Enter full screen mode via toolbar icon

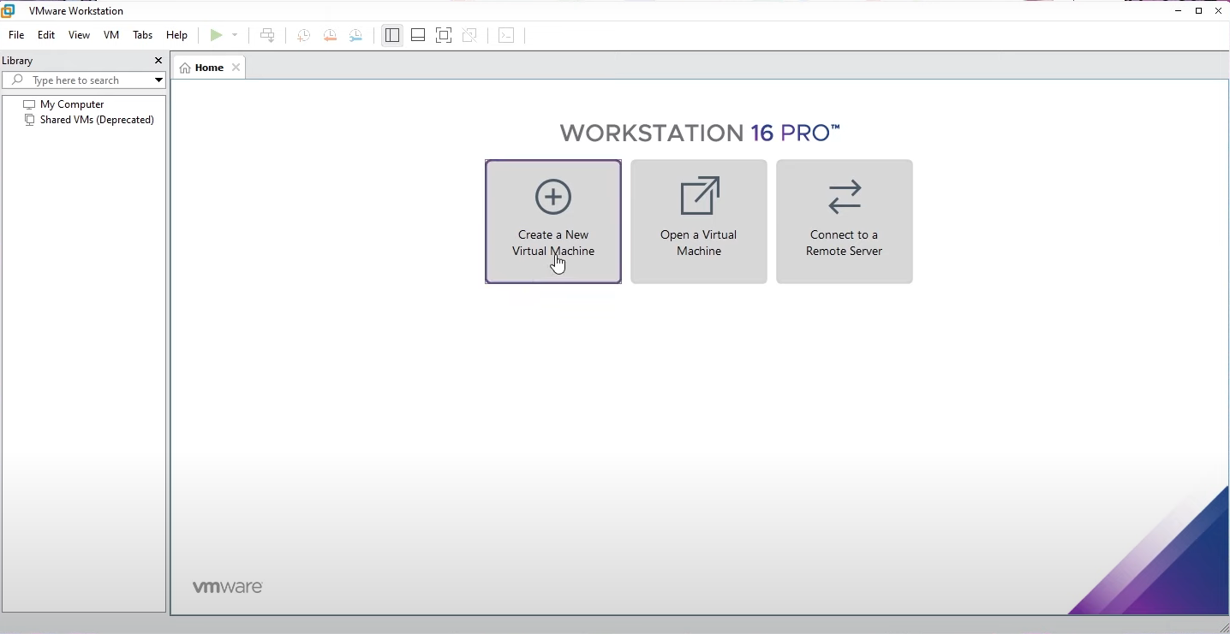click(x=444, y=35)
